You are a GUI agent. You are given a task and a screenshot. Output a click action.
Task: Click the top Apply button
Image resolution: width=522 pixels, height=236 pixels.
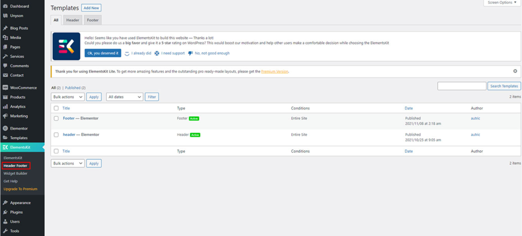tap(94, 97)
